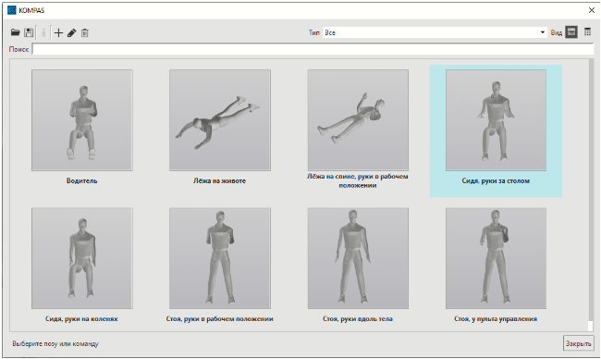
Task: Select Сидя, руки за столом thumbnail
Action: pyautogui.click(x=496, y=120)
